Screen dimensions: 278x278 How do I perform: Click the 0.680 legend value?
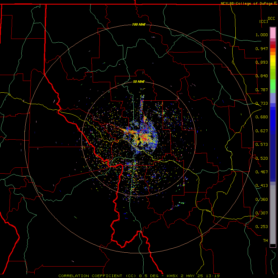coord(262,117)
